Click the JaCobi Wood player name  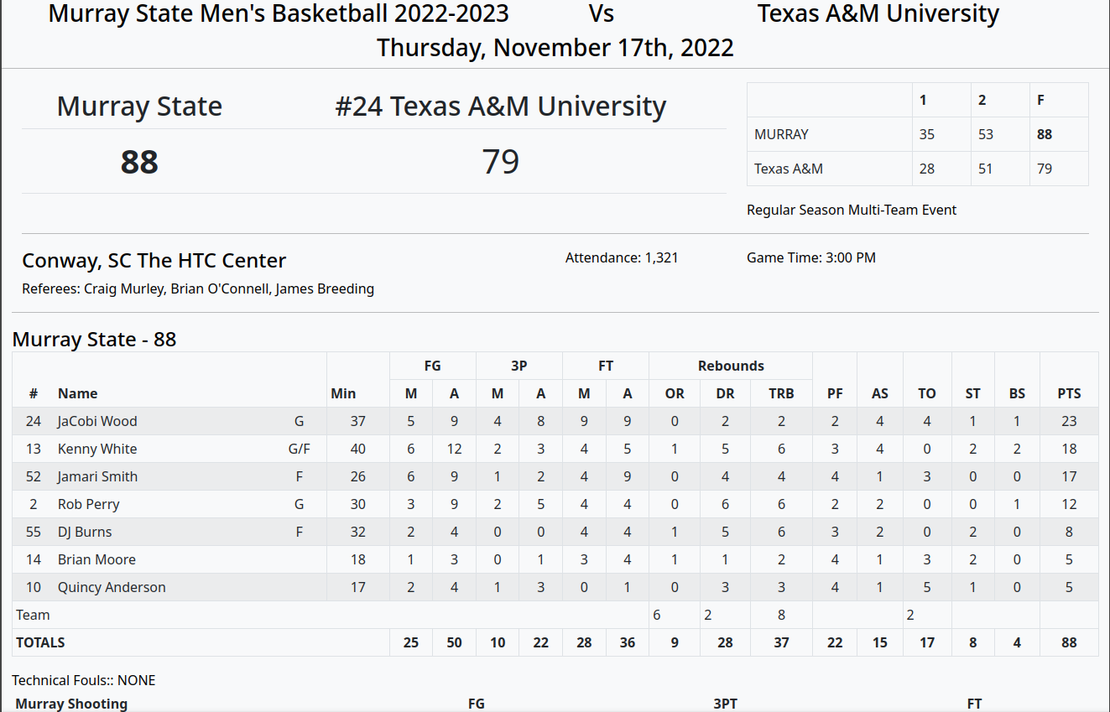tap(97, 421)
